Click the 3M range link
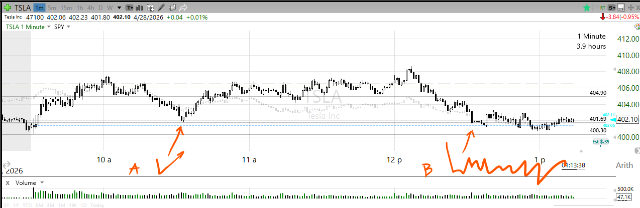640x208 pixels. coord(50,205)
